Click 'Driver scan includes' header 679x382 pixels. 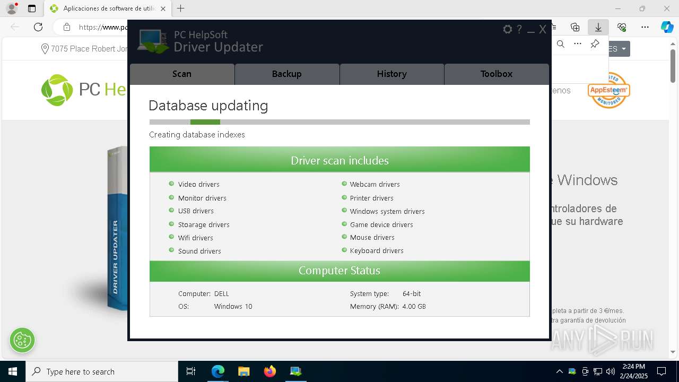pos(339,160)
